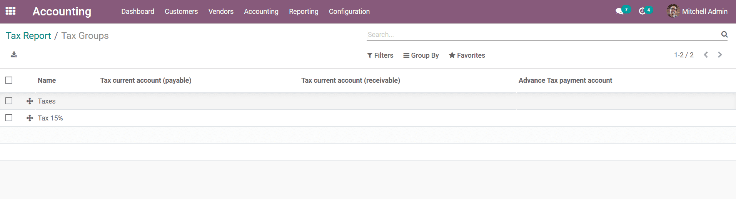The height and width of the screenshot is (199, 736).
Task: Check the Tax 15% row checkbox
Action: pyautogui.click(x=9, y=118)
